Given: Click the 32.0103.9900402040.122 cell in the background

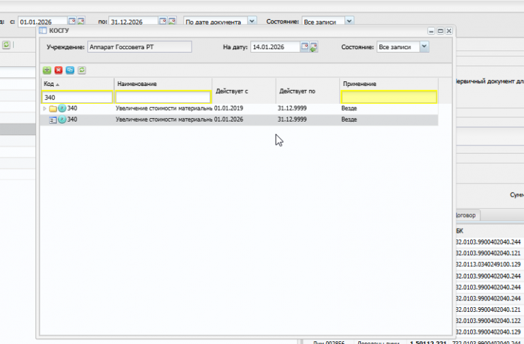Looking at the screenshot, I should tap(489, 321).
